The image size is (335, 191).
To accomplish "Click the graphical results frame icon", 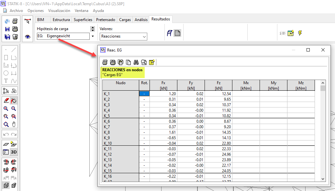I will (x=169, y=33).
